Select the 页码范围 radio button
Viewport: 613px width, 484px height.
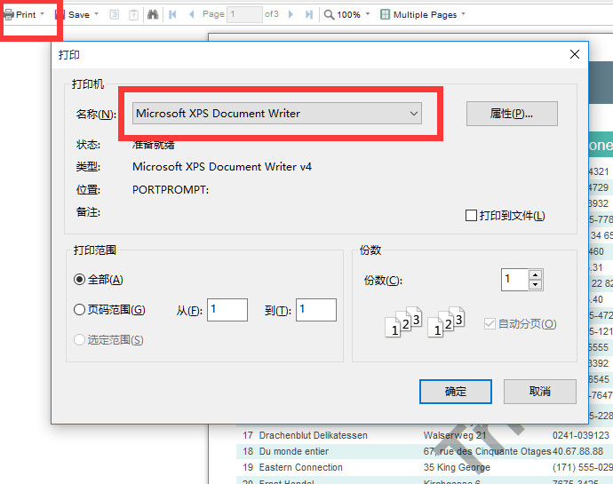[80, 310]
